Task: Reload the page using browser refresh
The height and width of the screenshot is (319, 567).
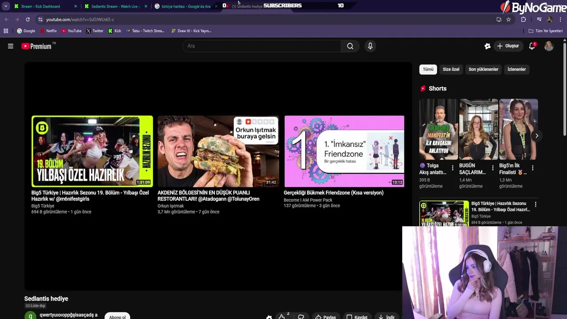Action: click(x=27, y=19)
